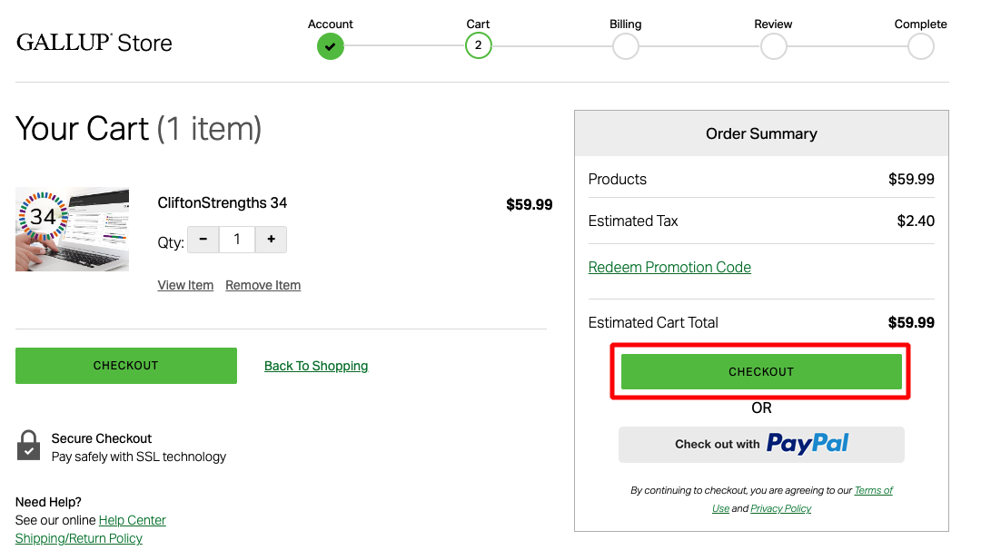
Task: Click the Secure Checkout padlock icon
Action: coord(28,445)
